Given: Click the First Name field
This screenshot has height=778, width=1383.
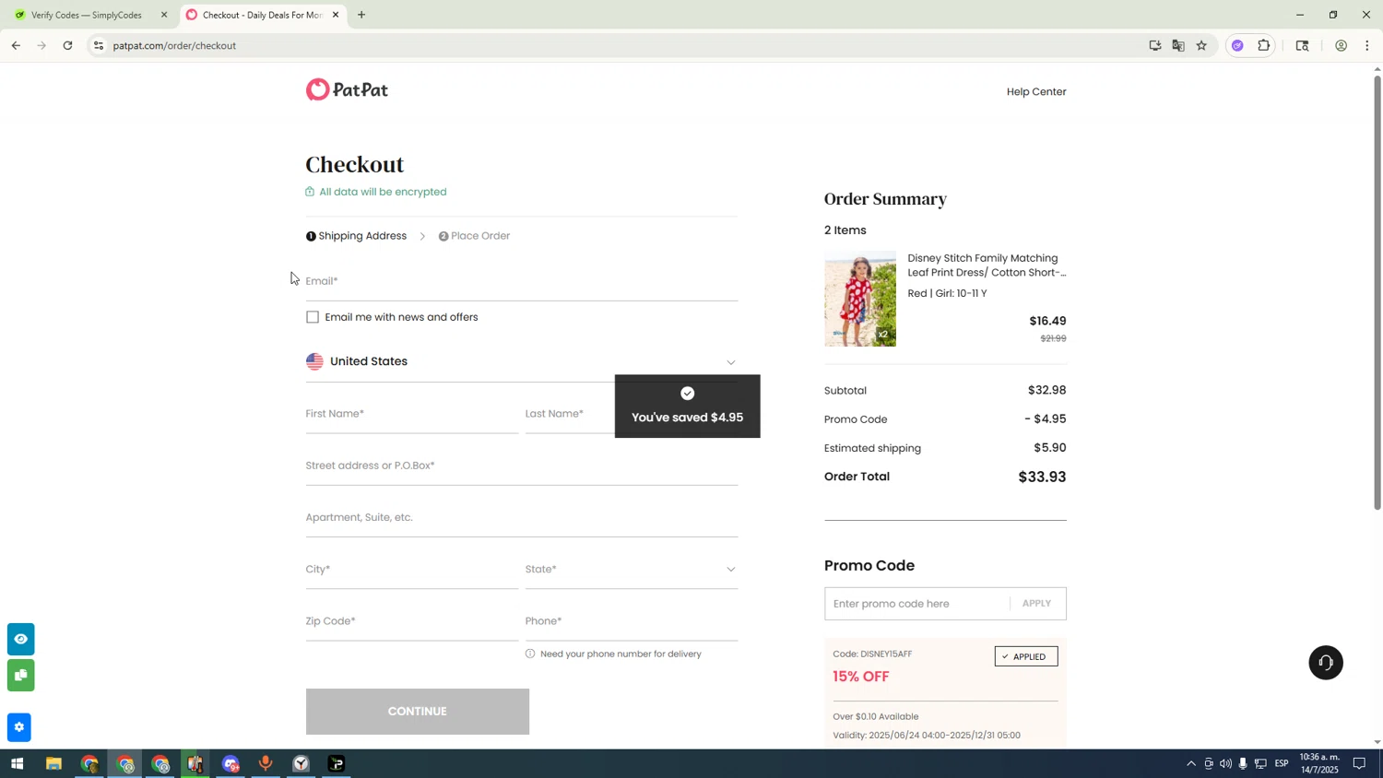Looking at the screenshot, I should click(412, 415).
